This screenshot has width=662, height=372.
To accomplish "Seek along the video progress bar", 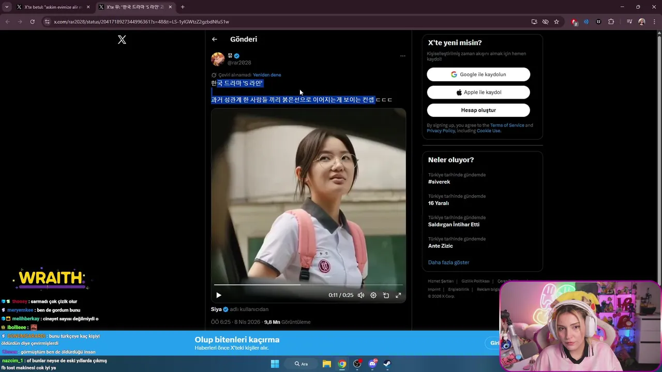I will 308,285.
